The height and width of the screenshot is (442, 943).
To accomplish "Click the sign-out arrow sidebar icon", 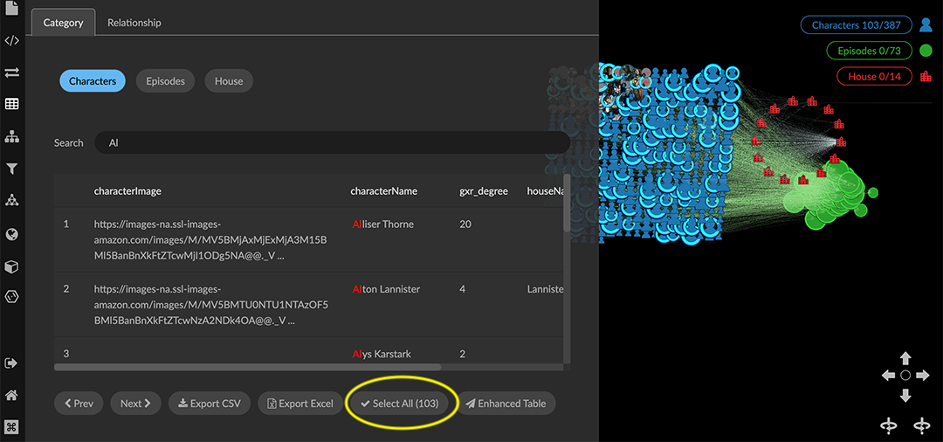I will tap(11, 363).
